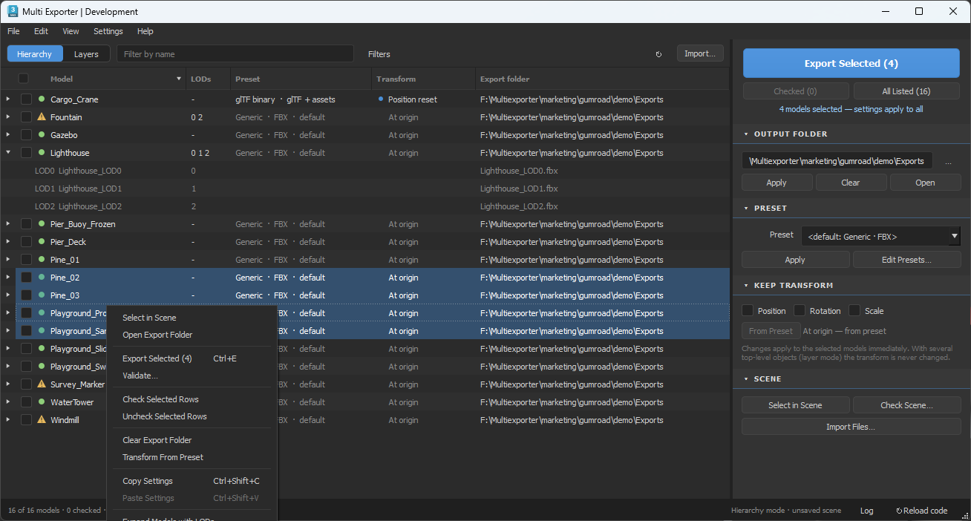Open the Help menu
The height and width of the screenshot is (521, 971).
coord(146,31)
